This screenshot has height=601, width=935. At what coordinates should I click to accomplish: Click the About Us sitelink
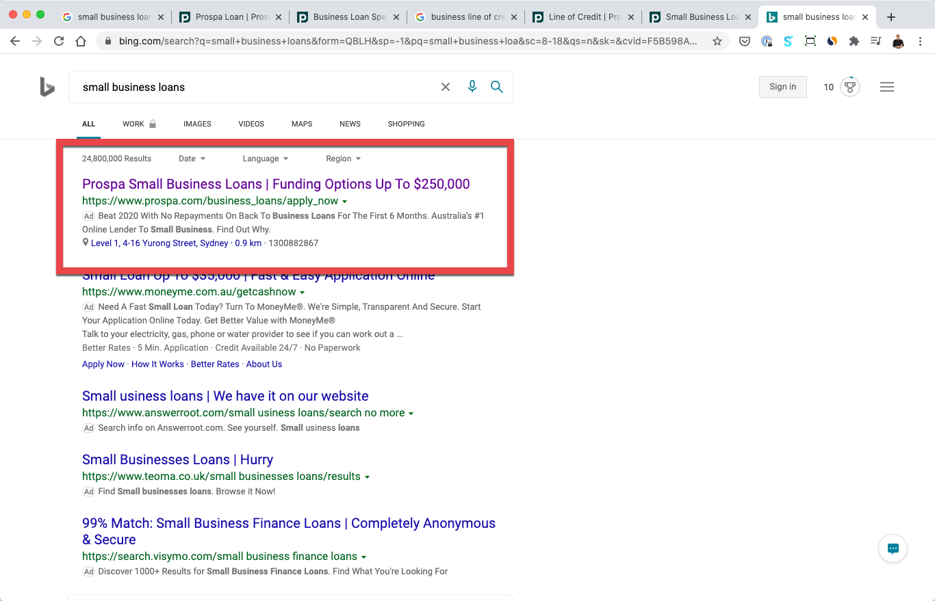point(264,364)
